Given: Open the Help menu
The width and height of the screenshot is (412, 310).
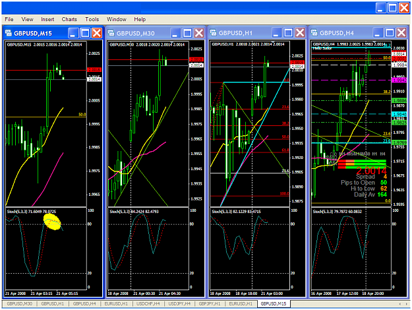Looking at the screenshot, I should pos(140,19).
